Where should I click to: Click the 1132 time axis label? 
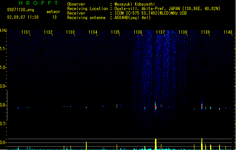point(48,32)
